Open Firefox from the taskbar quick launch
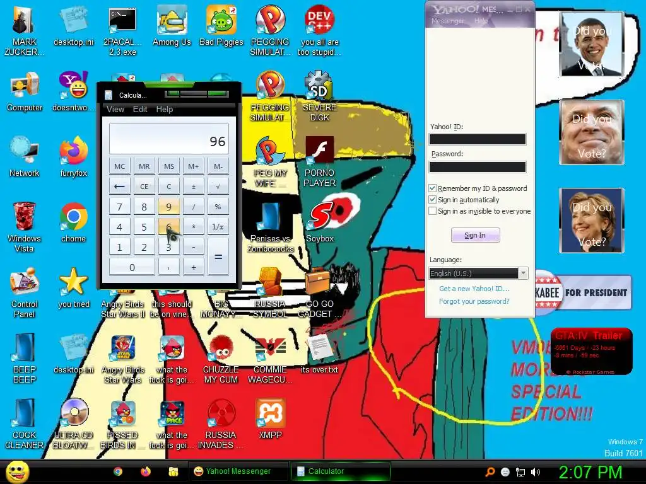Viewport: 646px width, 484px height. coord(146,471)
